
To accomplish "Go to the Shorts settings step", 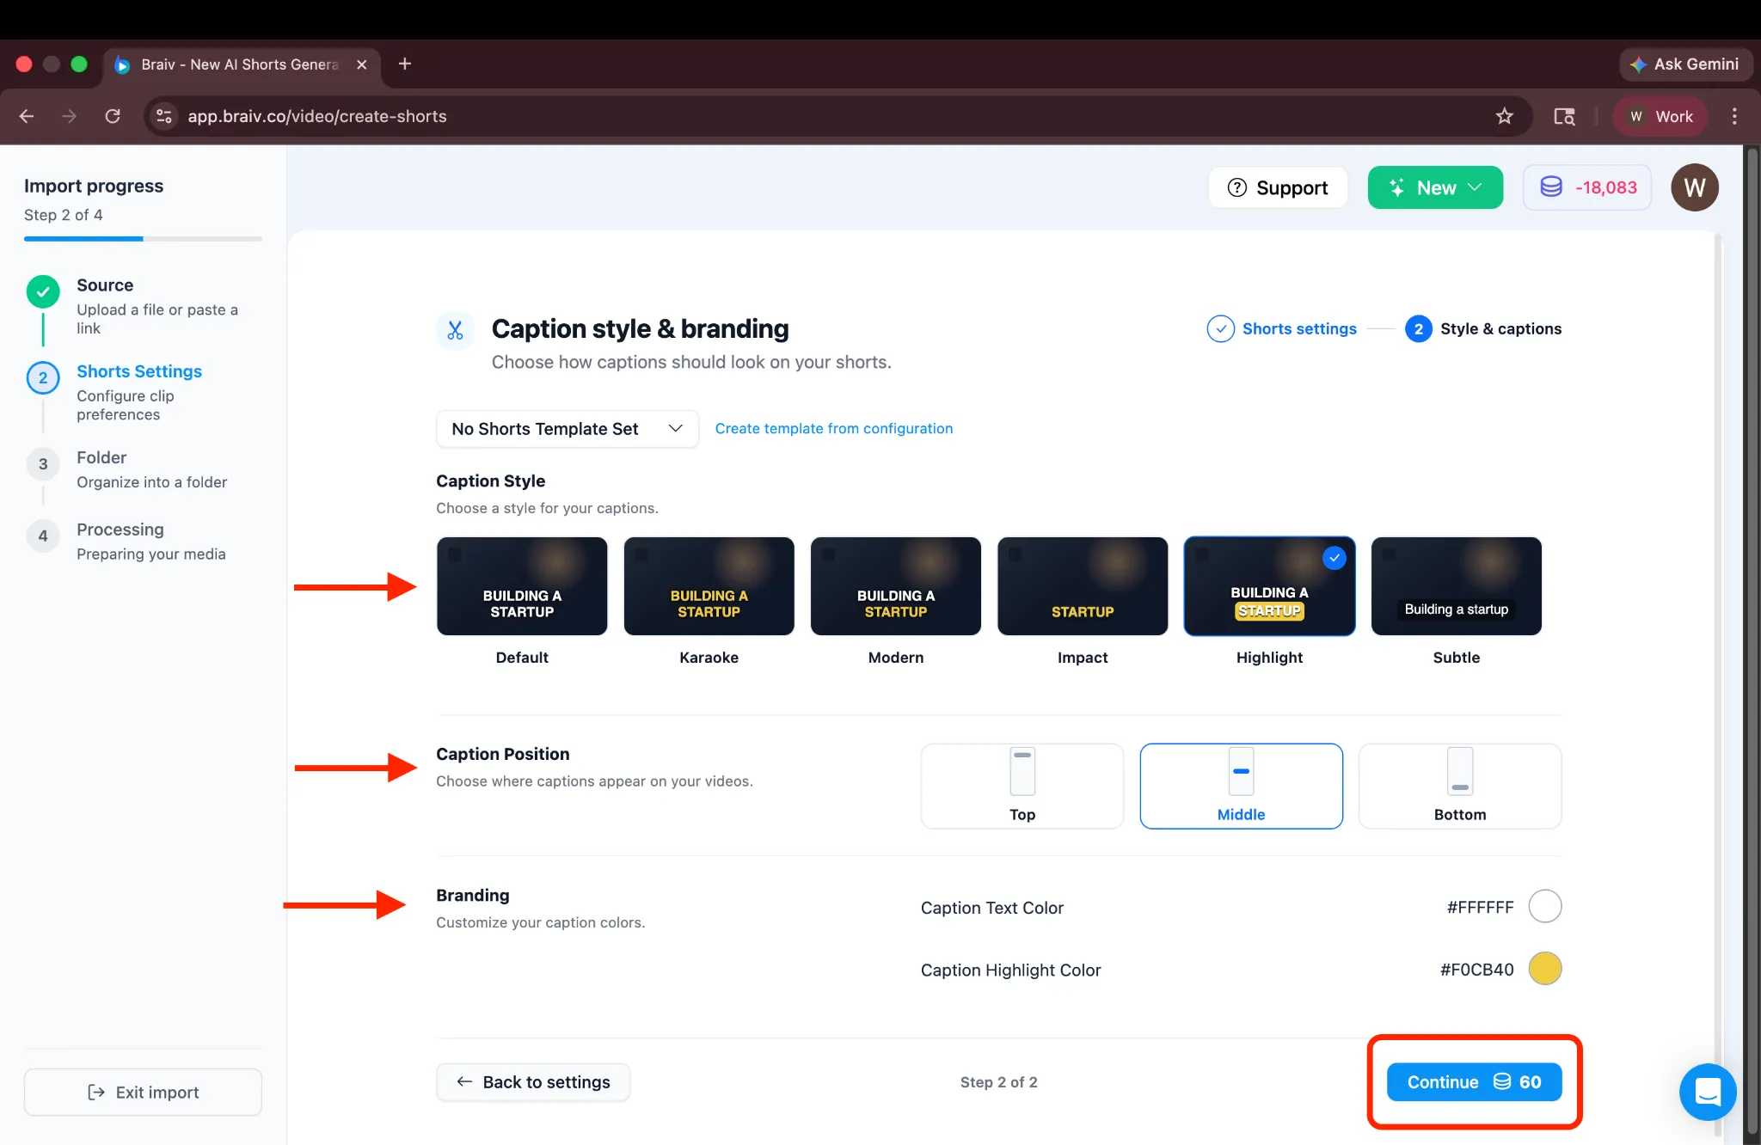I will [1281, 328].
